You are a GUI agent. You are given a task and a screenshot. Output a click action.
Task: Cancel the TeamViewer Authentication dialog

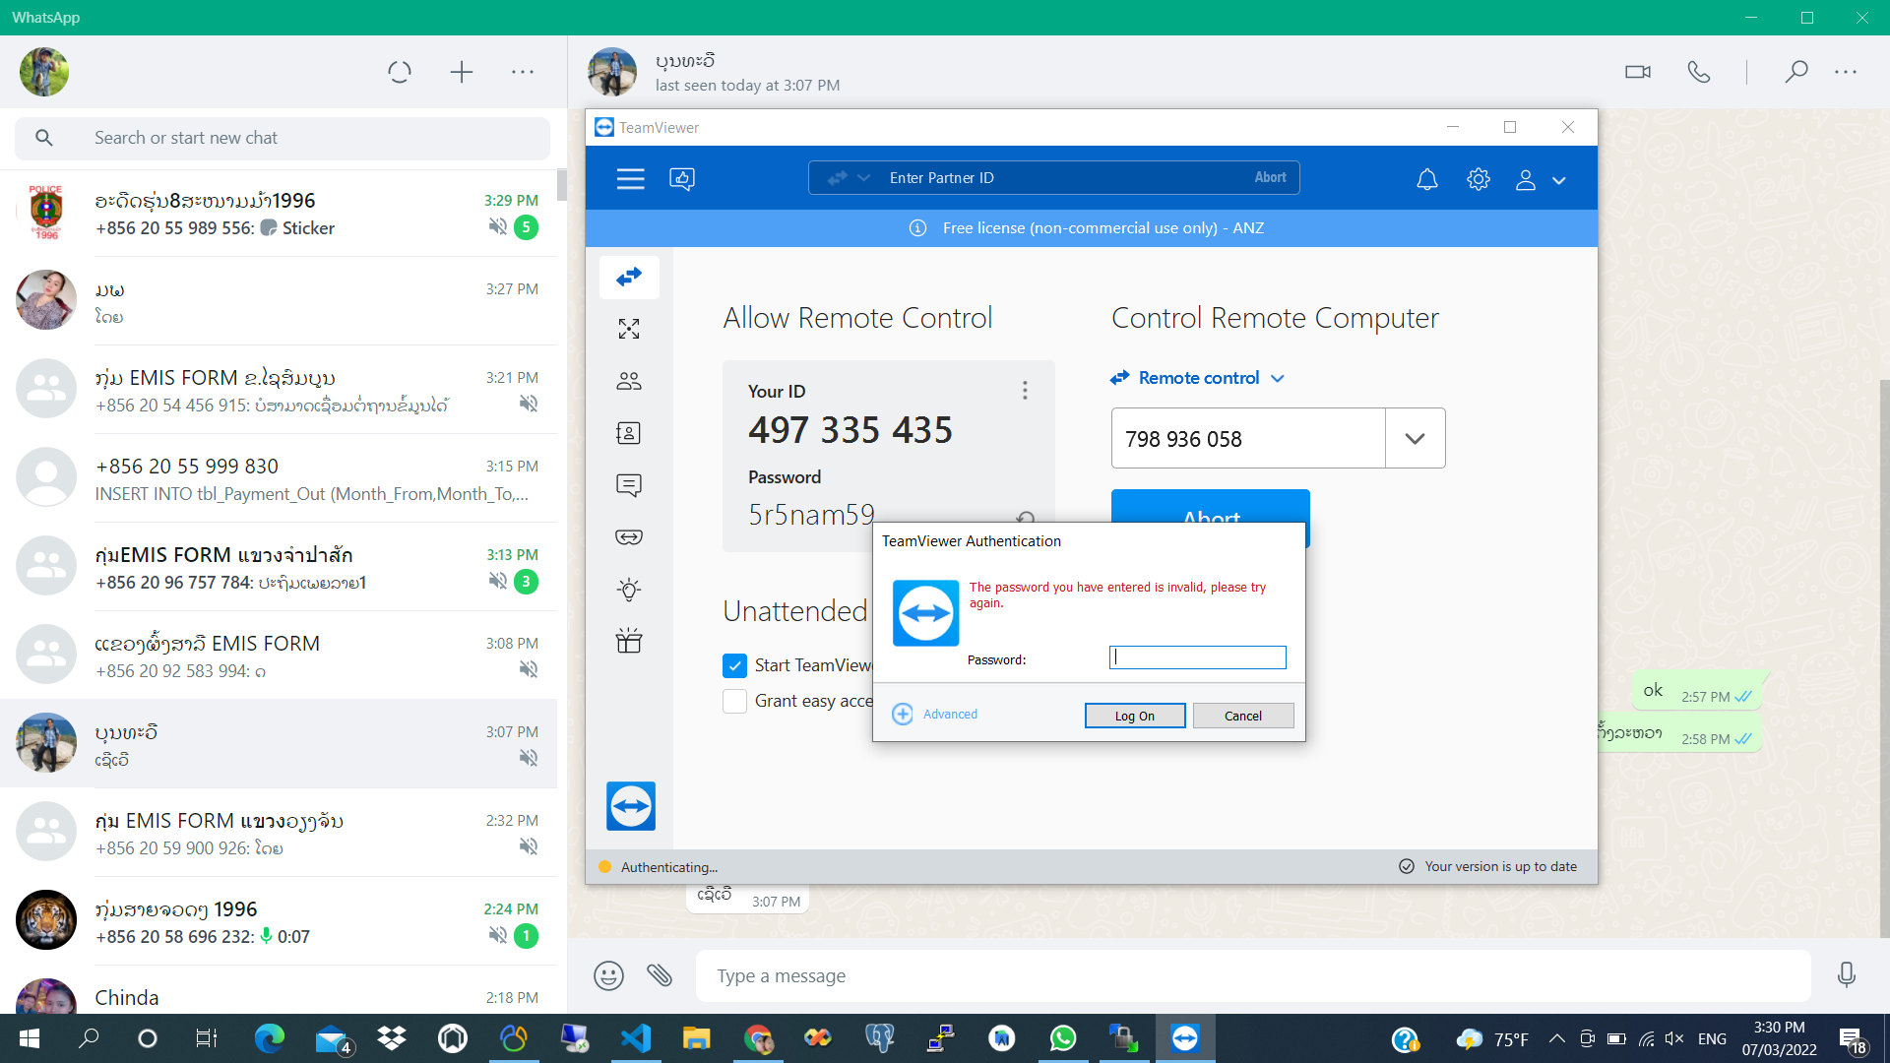click(x=1242, y=716)
